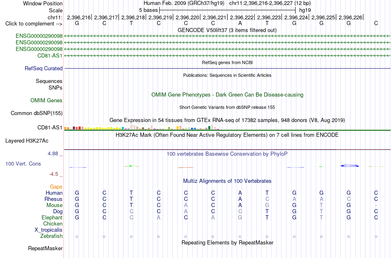Select the Elephant alignment row label
This screenshot has height=258, width=391.
52,217
